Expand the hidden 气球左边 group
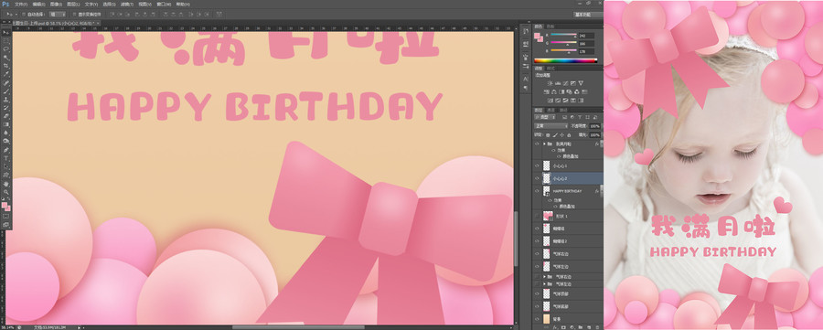This screenshot has height=330, width=823. pos(544,283)
